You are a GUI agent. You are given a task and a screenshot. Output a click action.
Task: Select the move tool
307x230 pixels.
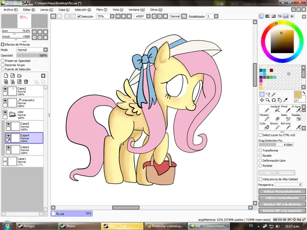(262, 100)
